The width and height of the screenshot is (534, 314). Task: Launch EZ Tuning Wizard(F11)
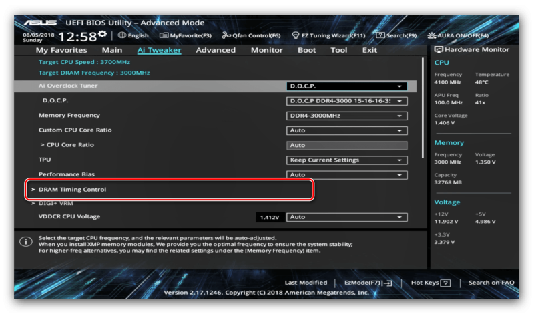[328, 35]
